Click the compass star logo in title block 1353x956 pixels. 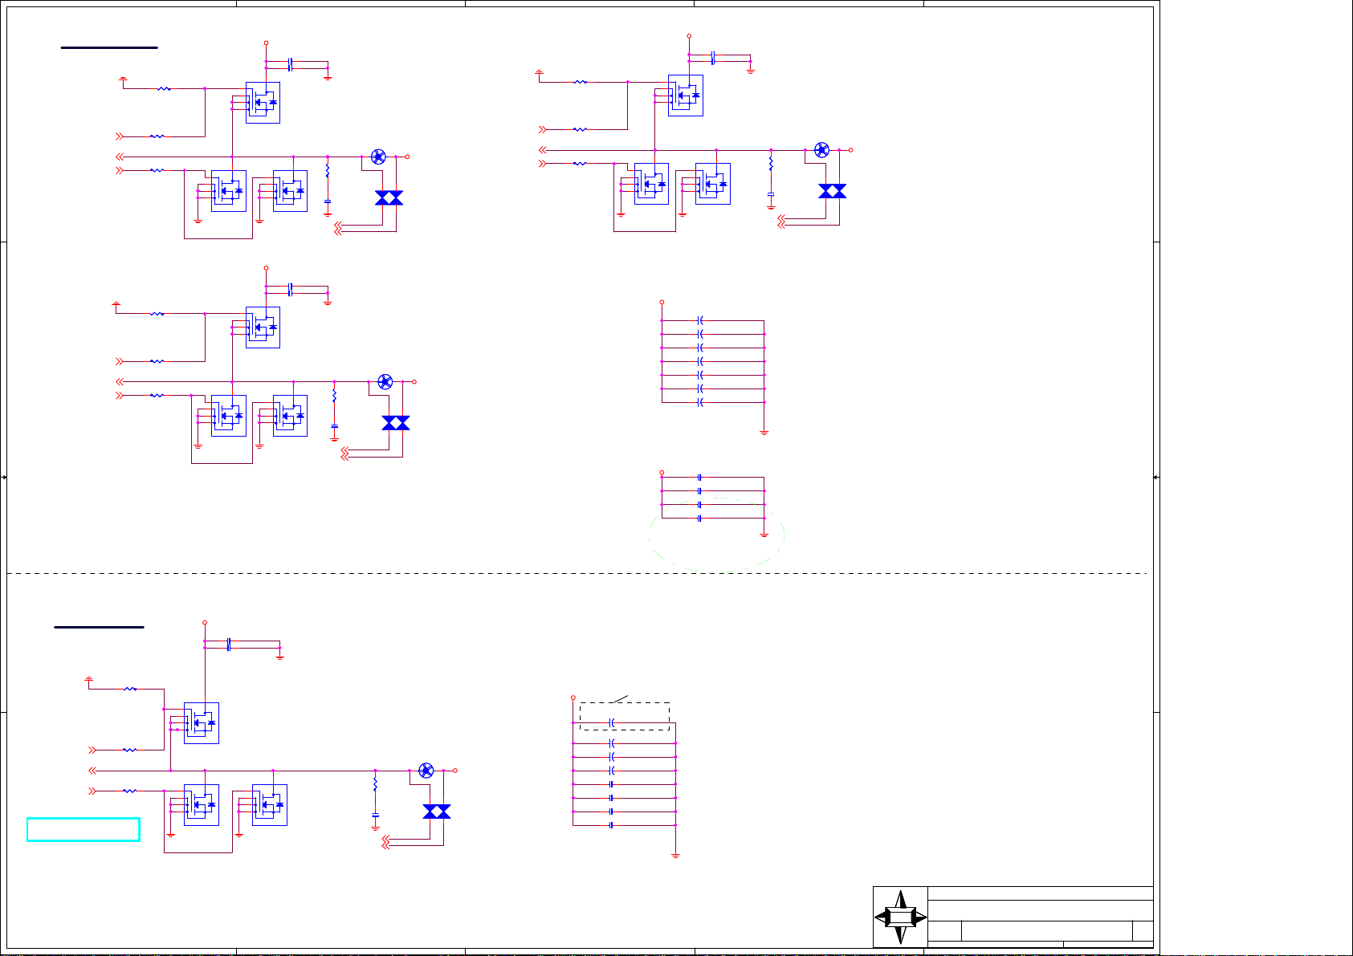pos(900,917)
